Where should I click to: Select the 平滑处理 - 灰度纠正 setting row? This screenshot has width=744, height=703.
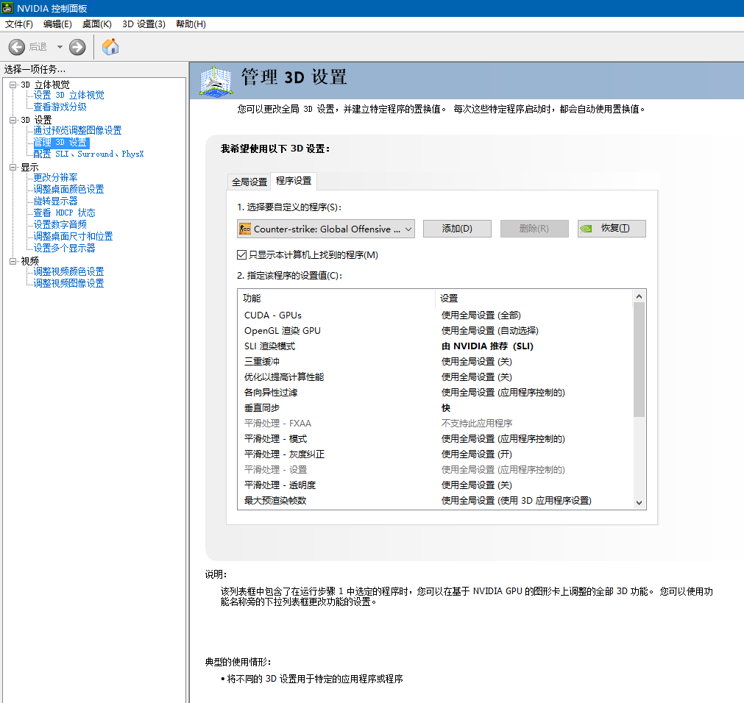[435, 454]
